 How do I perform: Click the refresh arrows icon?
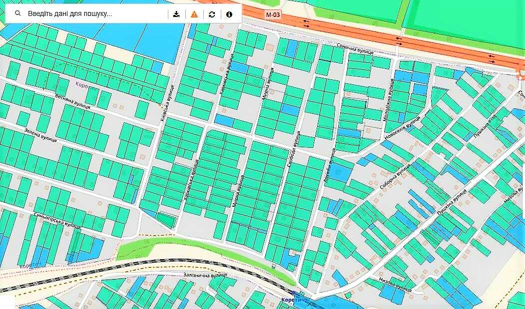212,14
